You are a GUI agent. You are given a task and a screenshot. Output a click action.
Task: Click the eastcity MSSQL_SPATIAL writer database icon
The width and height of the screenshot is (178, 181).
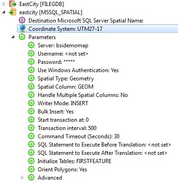13,12
